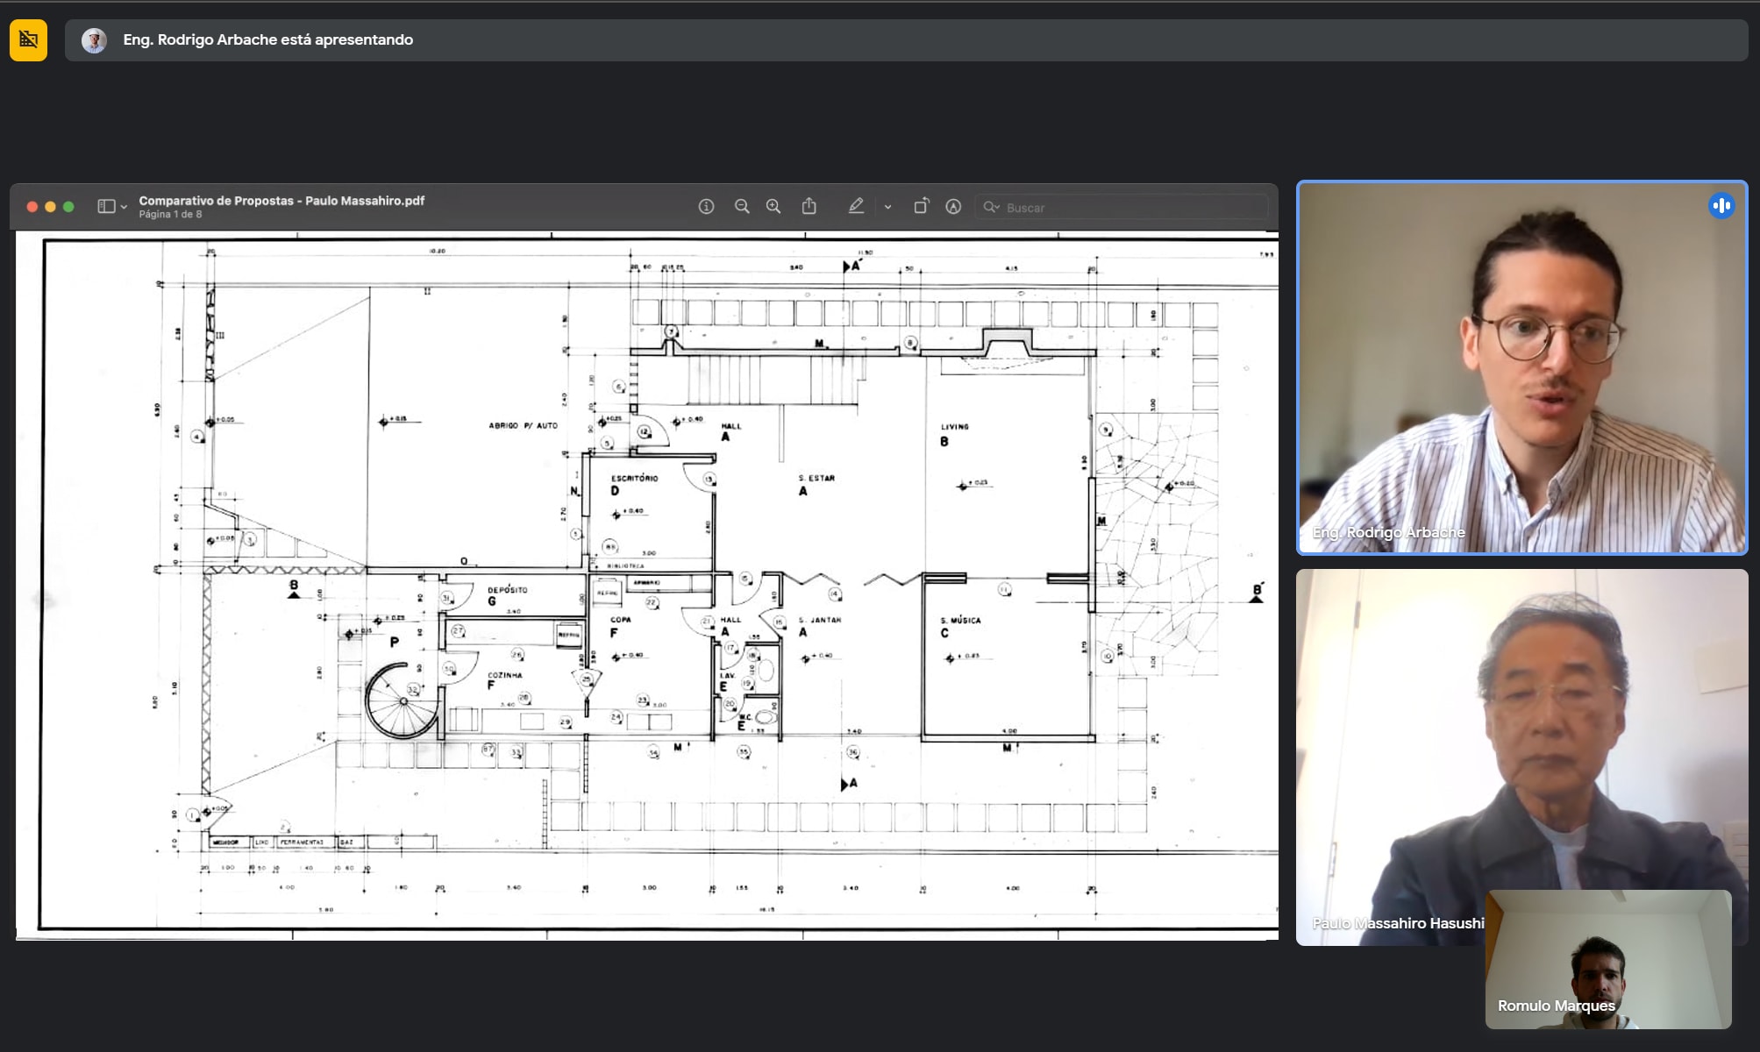The width and height of the screenshot is (1760, 1052).
Task: Open the highlight color dropdown arrow
Action: 887,208
